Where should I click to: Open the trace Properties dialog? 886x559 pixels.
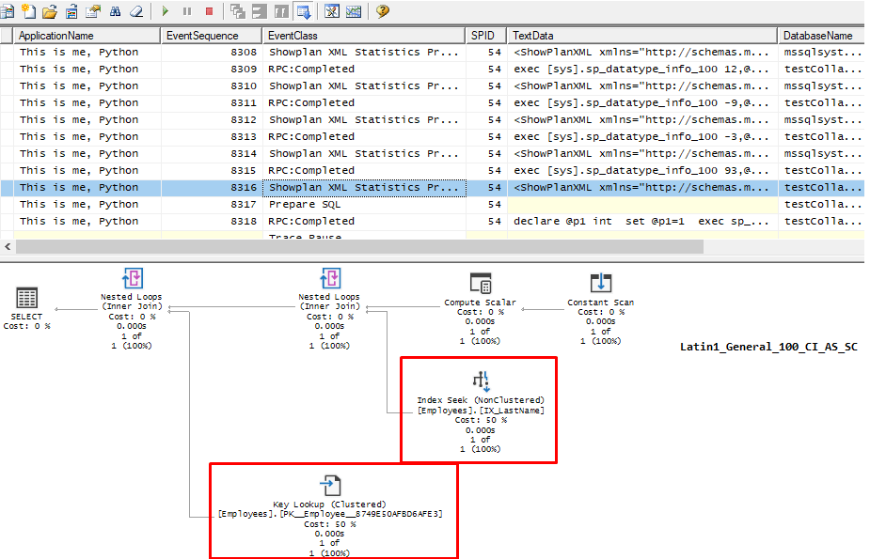(92, 12)
